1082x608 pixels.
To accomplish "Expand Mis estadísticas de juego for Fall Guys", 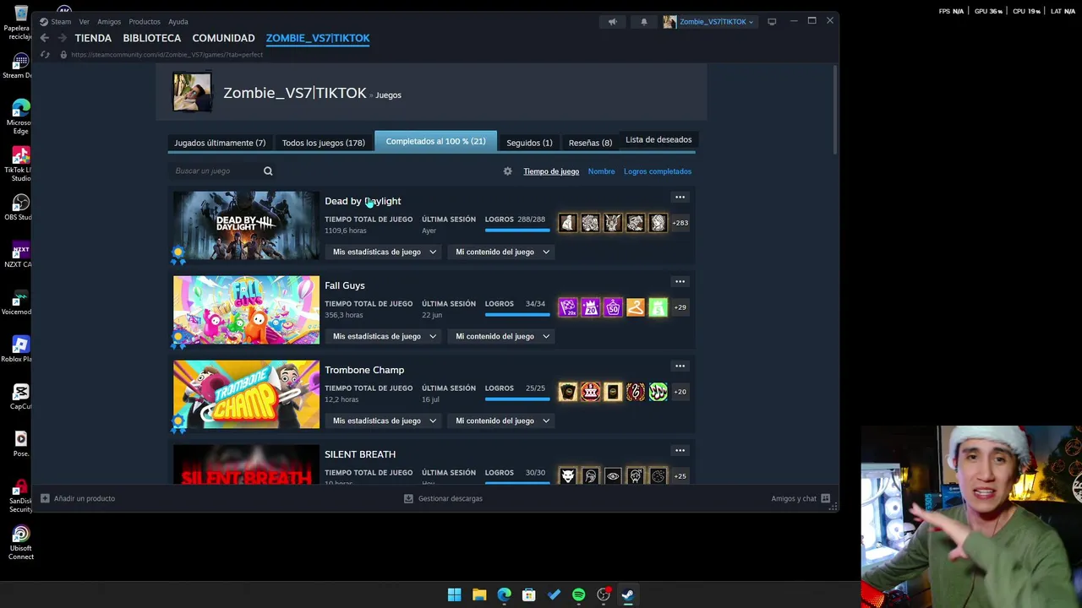I will [x=385, y=336].
